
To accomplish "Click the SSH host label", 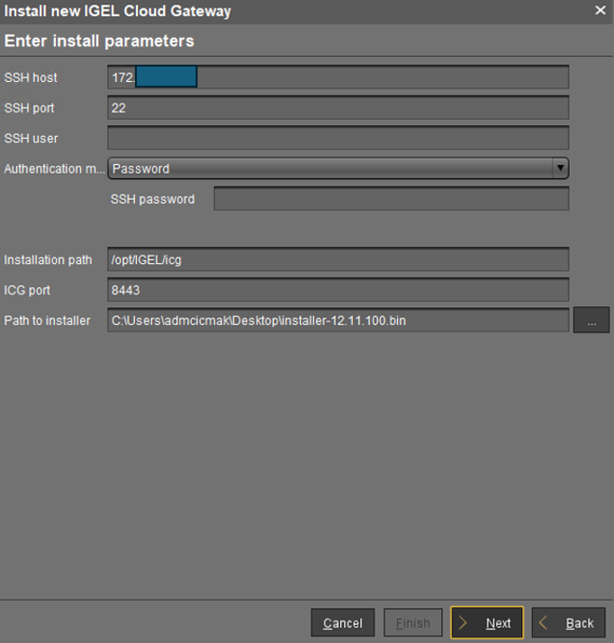I will click(x=31, y=77).
